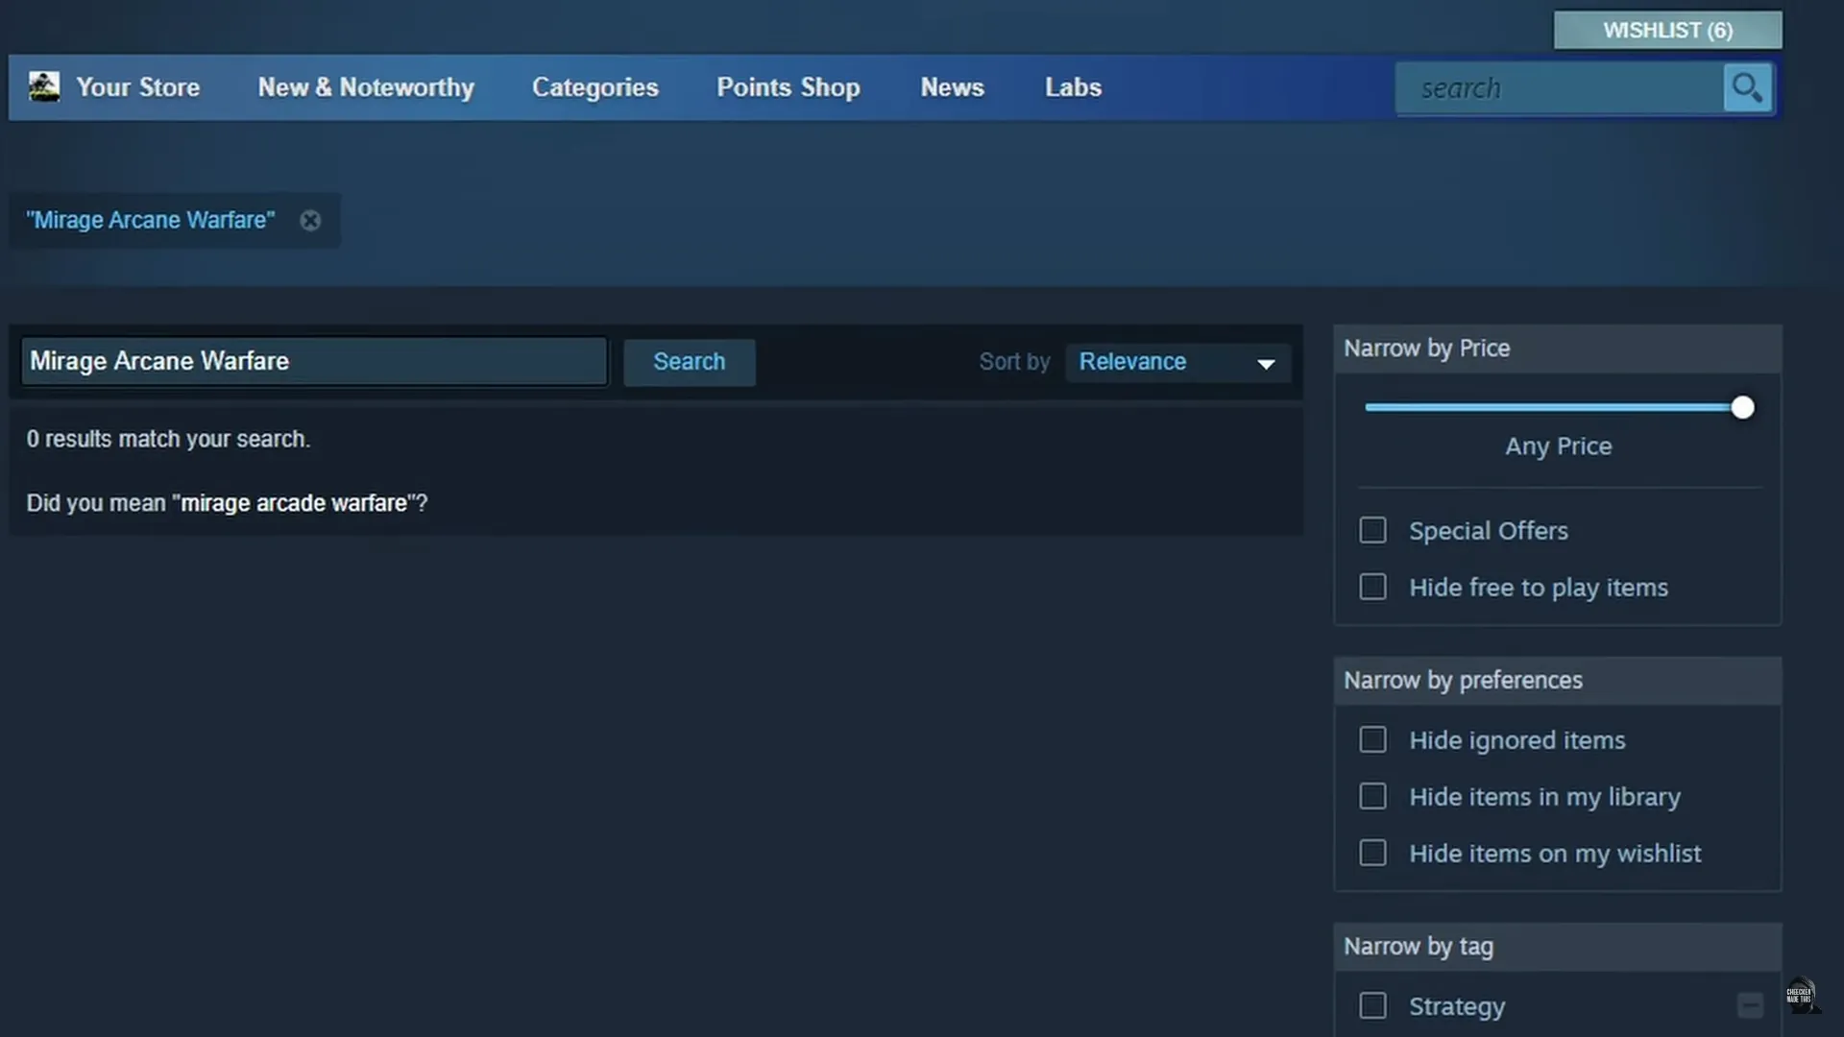Click the Mirage Arcane Warfare search text field
The width and height of the screenshot is (1844, 1037).
tap(313, 361)
